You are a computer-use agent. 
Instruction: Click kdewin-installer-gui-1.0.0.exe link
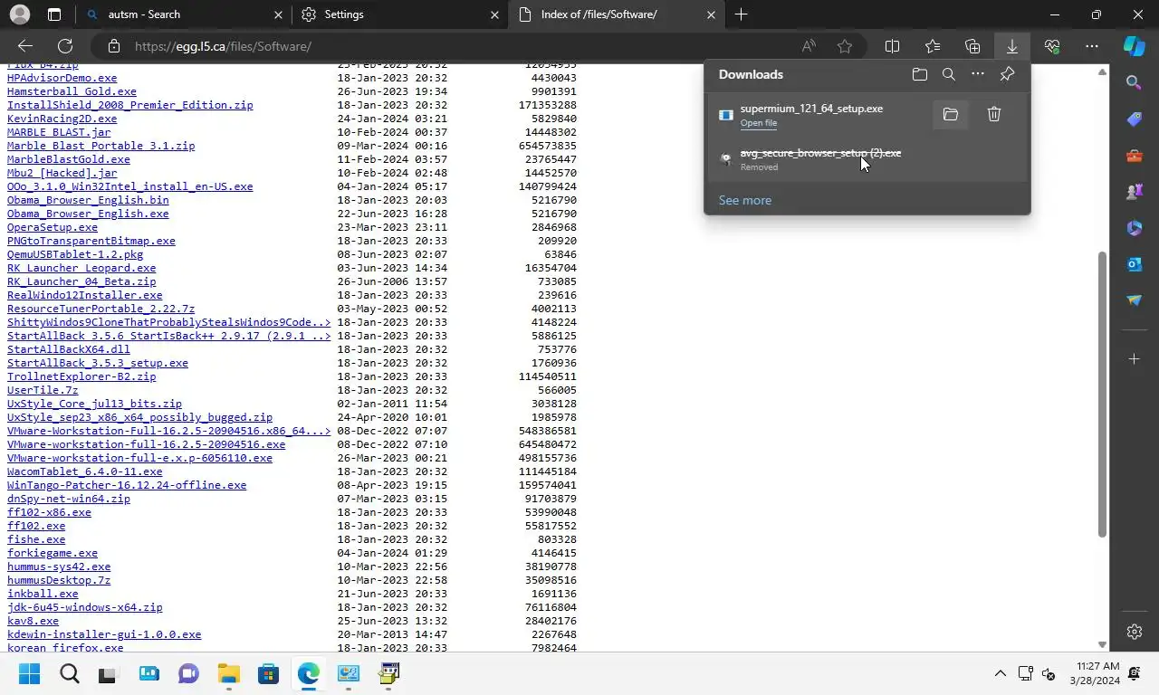(104, 634)
